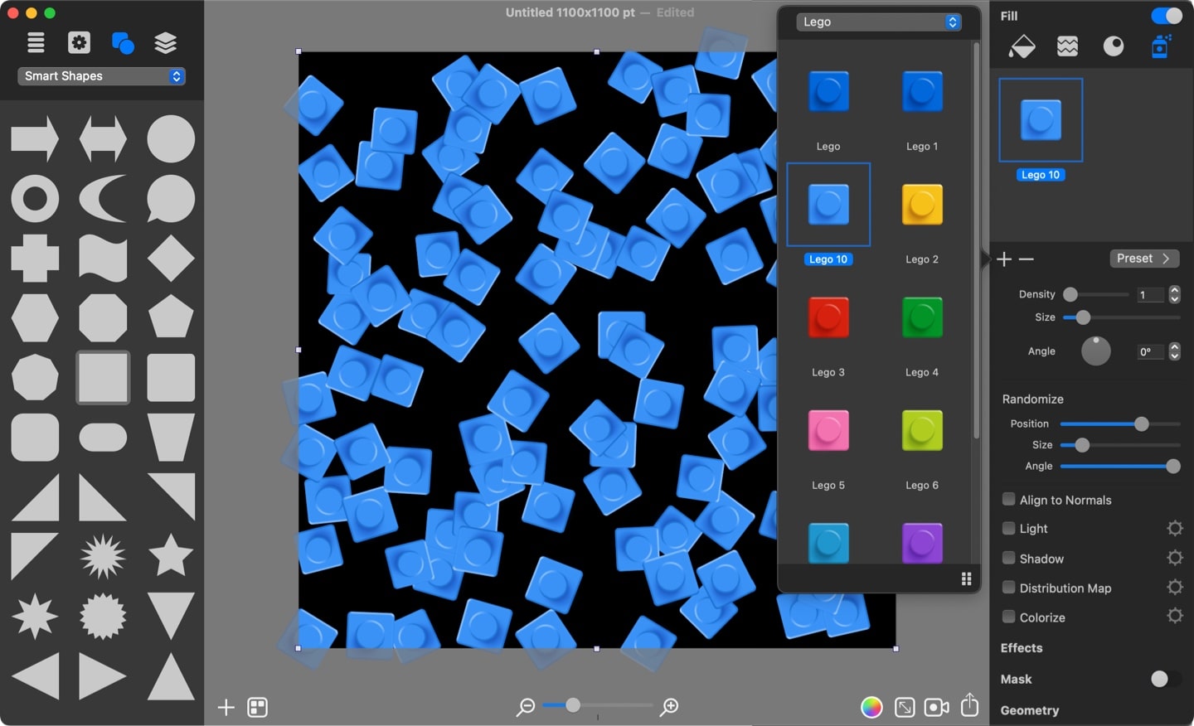Select the Lego 1 brick thumbnail
This screenshot has height=726, width=1194.
[922, 91]
